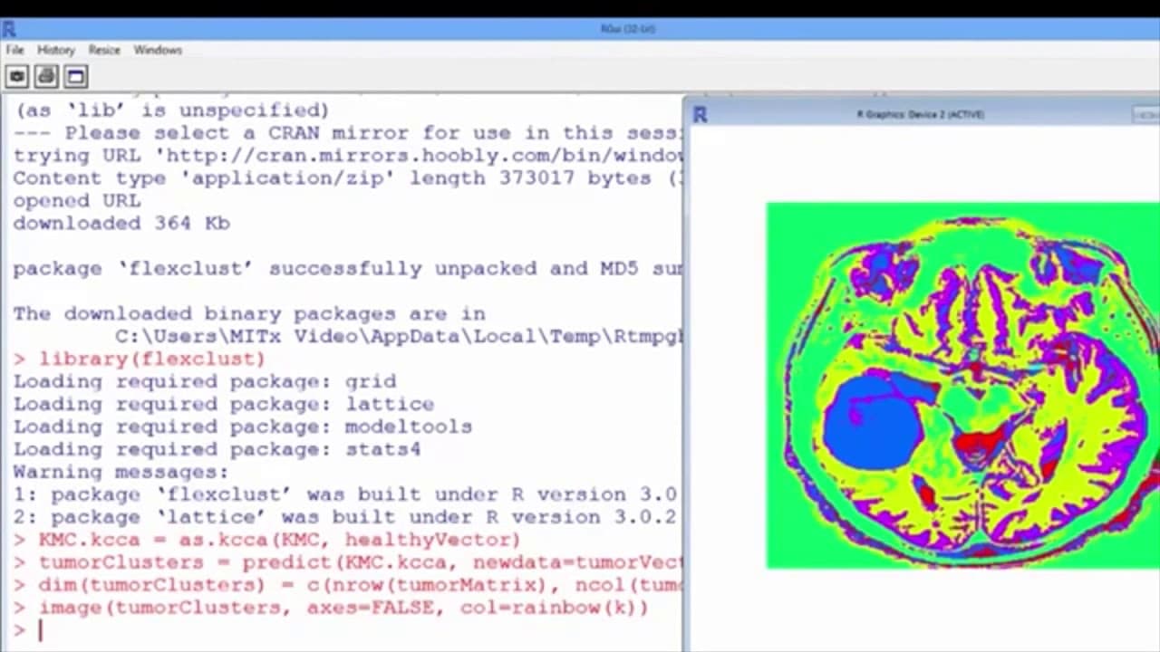The height and width of the screenshot is (652, 1160).
Task: Click "Loading required package: stats4" line
Action: point(217,449)
